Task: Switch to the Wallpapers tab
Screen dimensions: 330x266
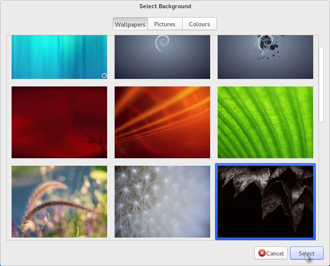Action: pos(130,24)
